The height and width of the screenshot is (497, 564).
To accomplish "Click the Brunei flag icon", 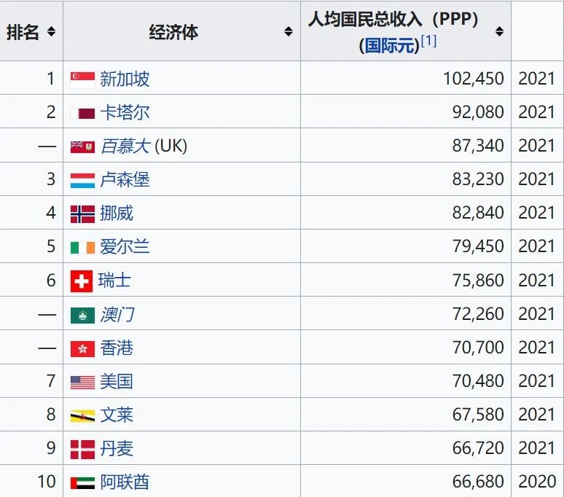I will point(83,415).
